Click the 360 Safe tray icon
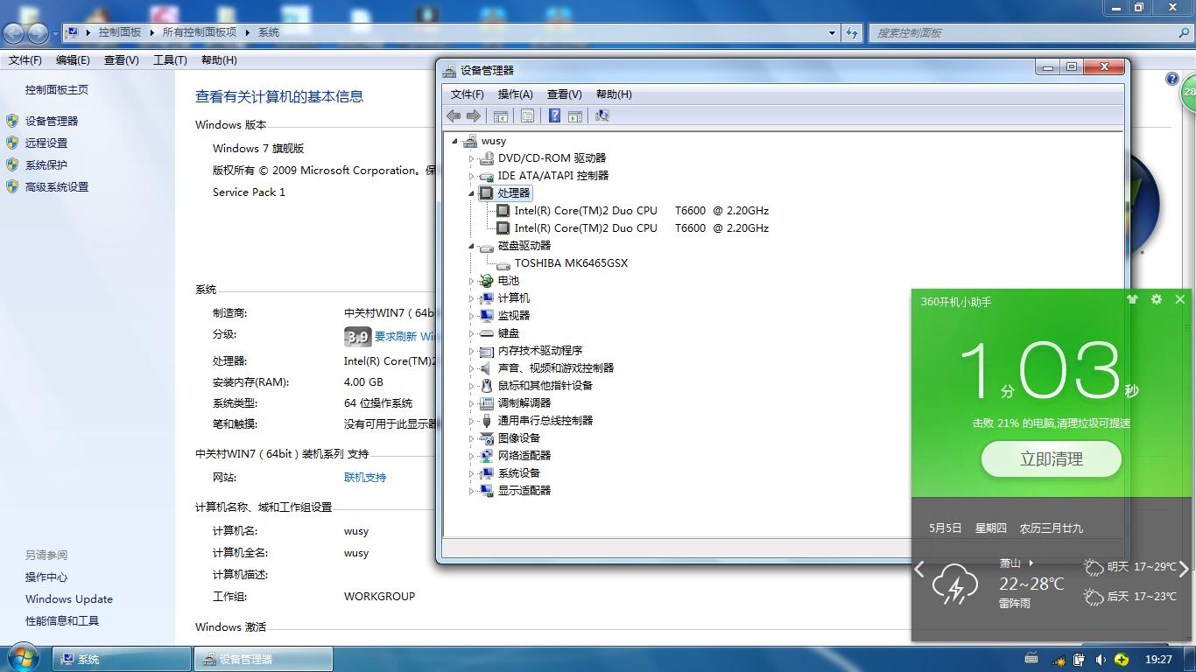 1122,660
